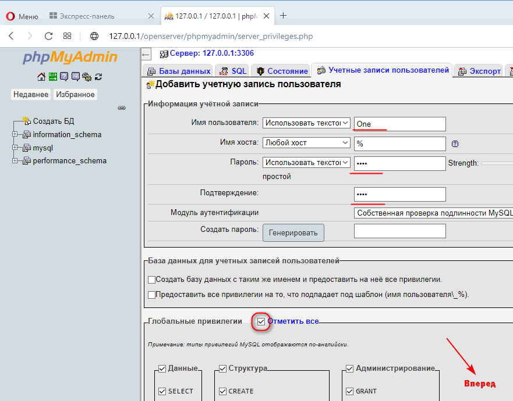The width and height of the screenshot is (513, 401).
Task: Click the username field containing One
Action: [x=400, y=124]
